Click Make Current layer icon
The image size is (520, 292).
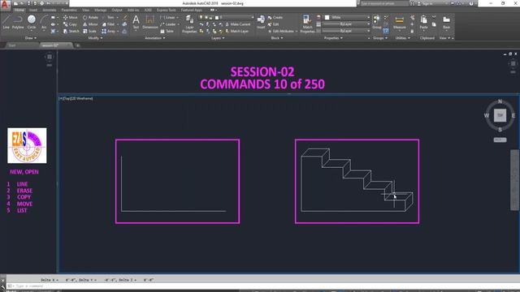[238, 24]
